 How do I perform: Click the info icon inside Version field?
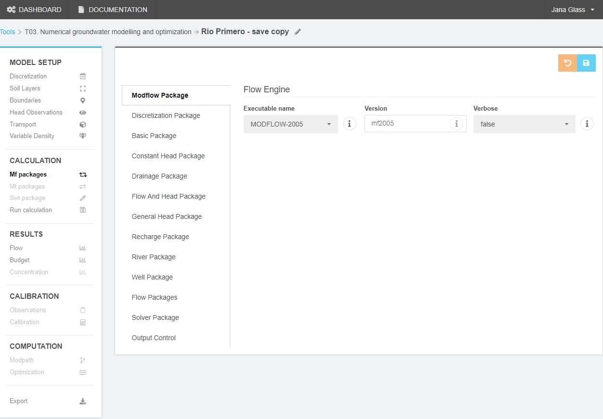tap(456, 124)
